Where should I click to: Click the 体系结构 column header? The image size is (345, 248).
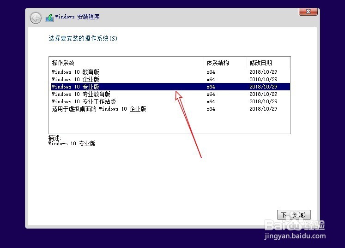(x=225, y=63)
